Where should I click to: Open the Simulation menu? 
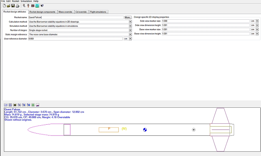[x=26, y=1]
